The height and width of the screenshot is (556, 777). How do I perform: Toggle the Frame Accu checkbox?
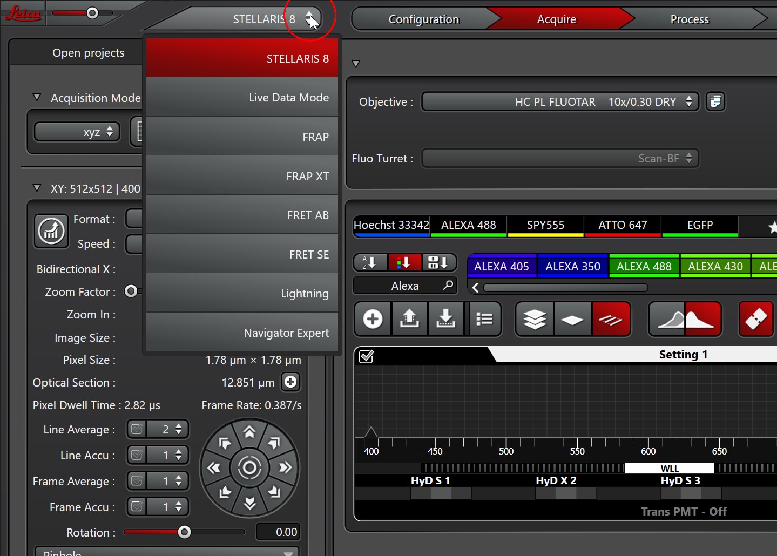click(x=137, y=506)
